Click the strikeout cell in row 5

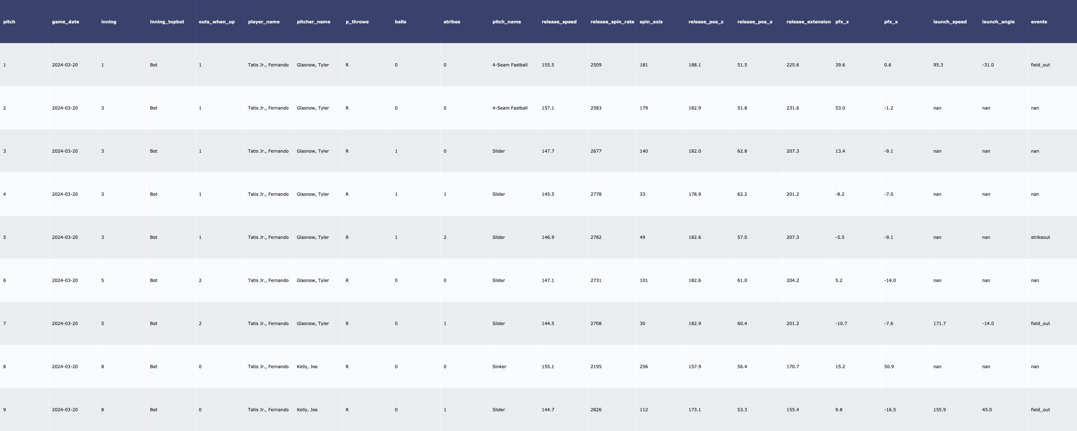click(1040, 237)
